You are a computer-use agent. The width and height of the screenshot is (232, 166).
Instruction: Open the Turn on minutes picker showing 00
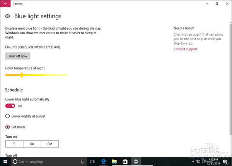[x=32, y=144]
